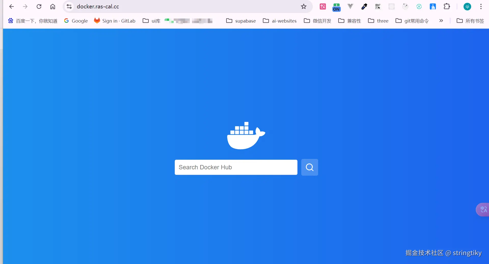This screenshot has width=489, height=264.
Task: Bookmark this page with the star icon
Action: click(304, 7)
